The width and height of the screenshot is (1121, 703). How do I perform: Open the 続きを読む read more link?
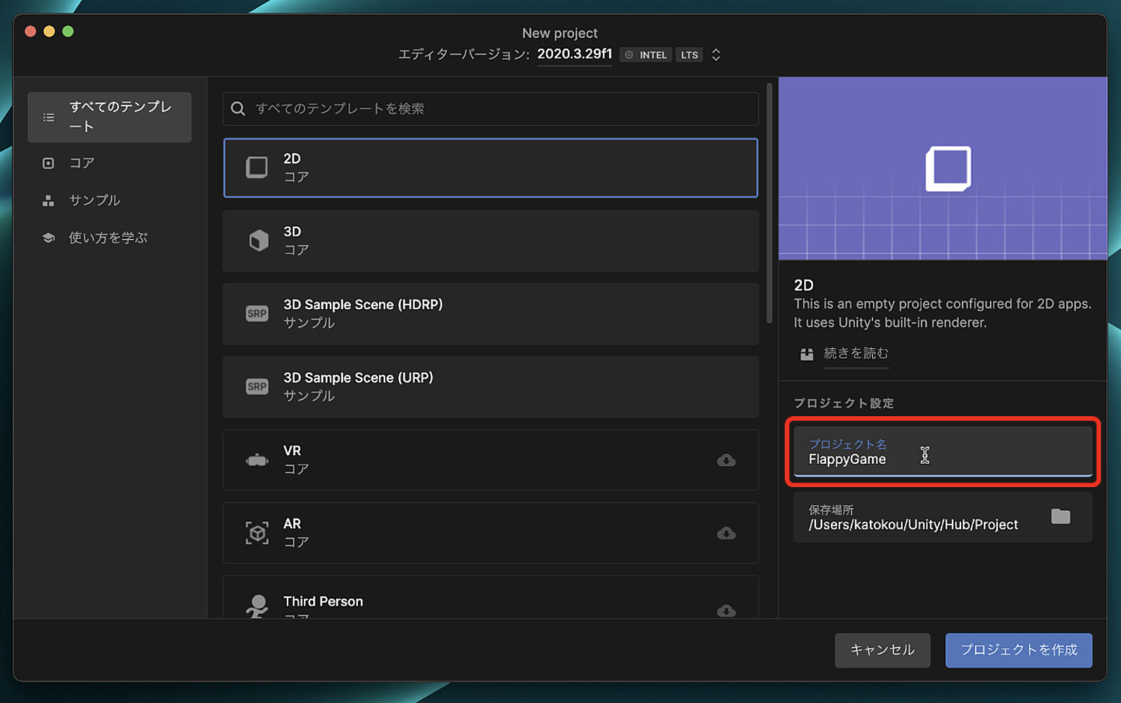point(856,353)
